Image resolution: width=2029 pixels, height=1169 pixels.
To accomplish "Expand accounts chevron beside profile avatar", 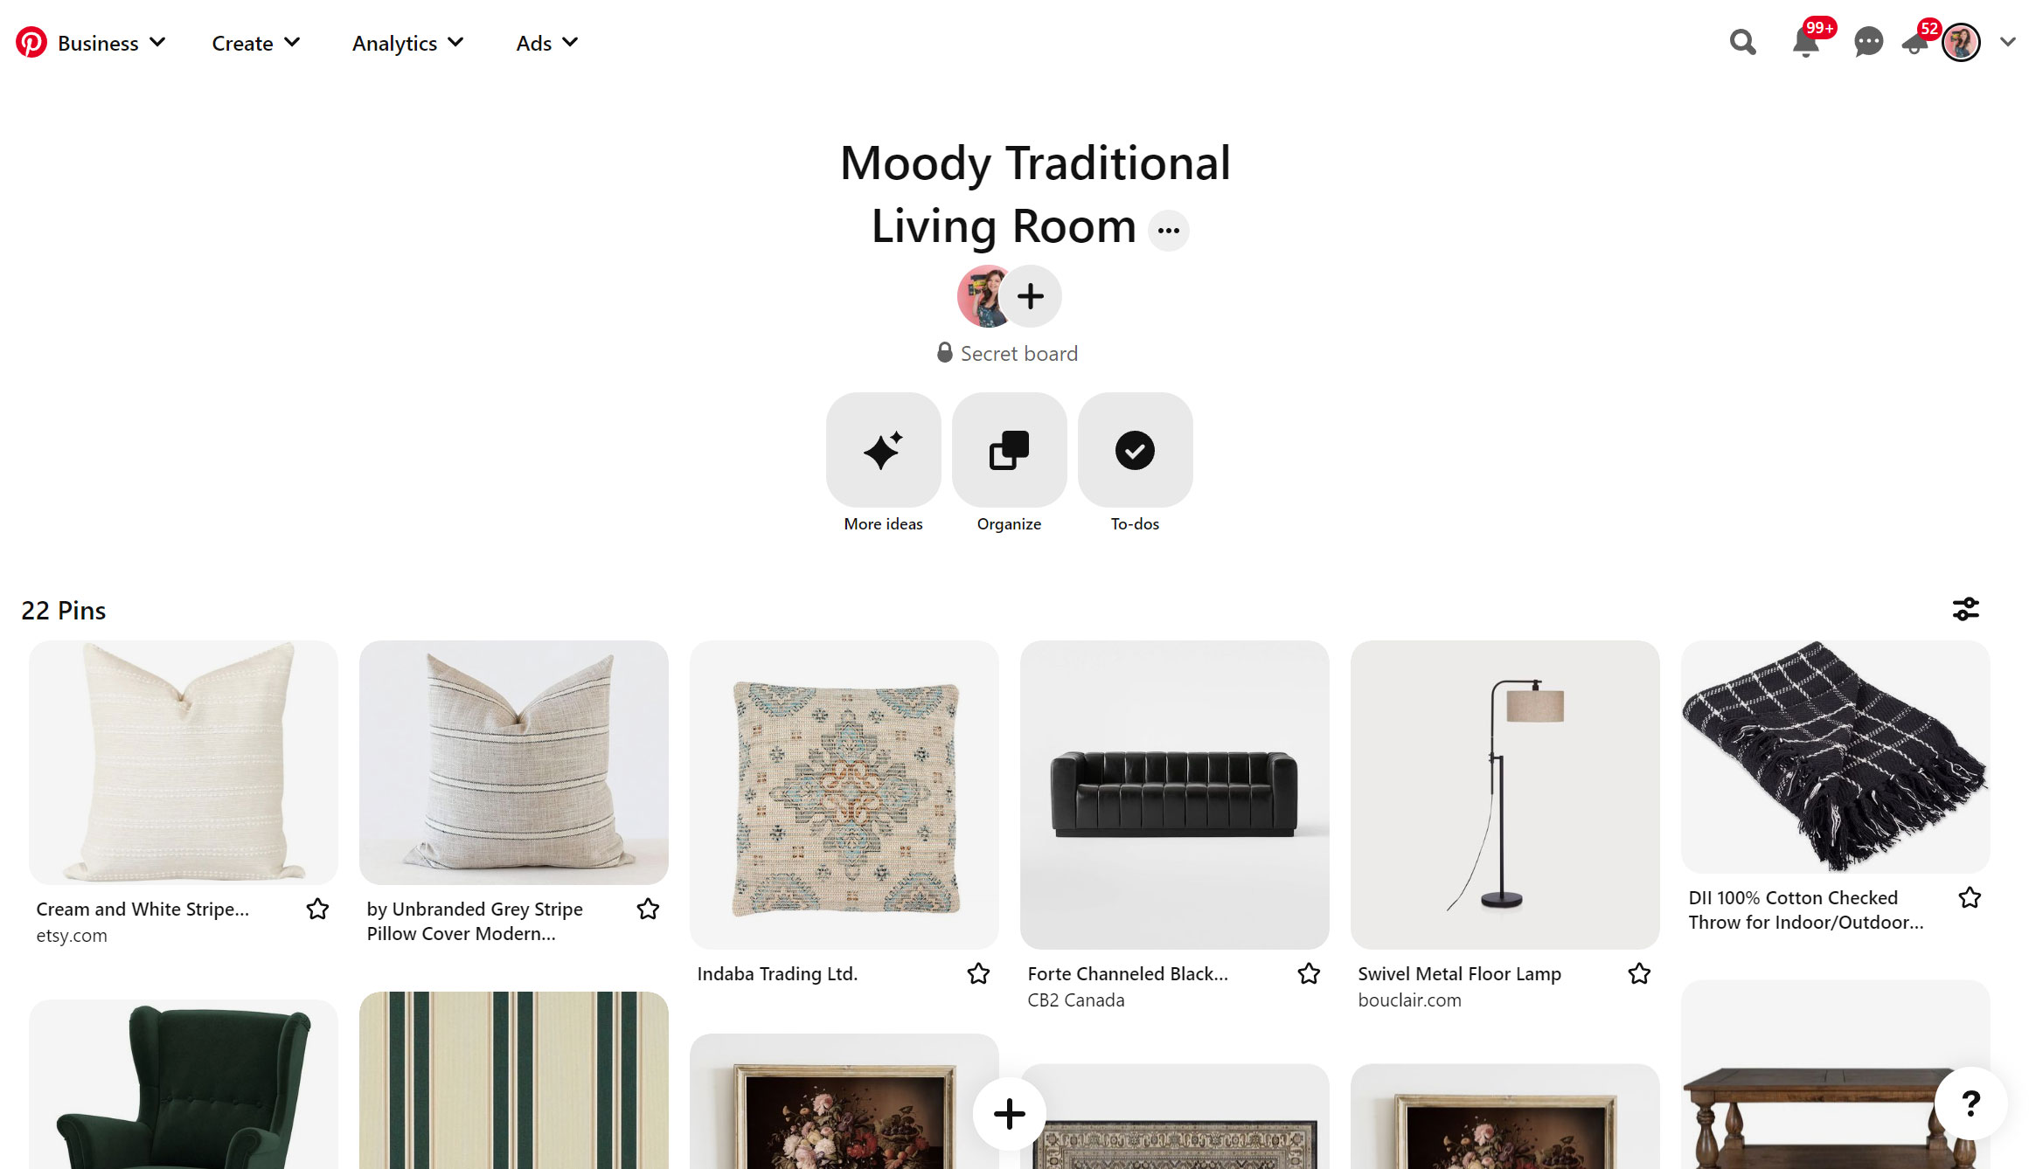I will (x=2007, y=42).
